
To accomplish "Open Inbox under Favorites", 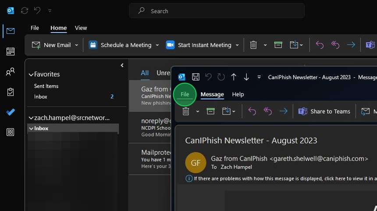I will pyautogui.click(x=41, y=97).
